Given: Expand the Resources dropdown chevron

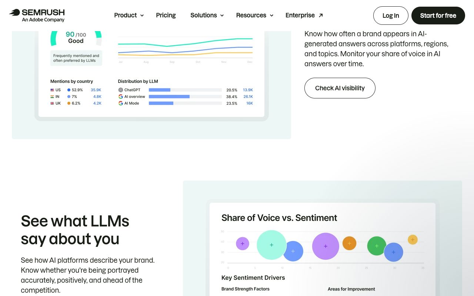Looking at the screenshot, I should 271,16.
